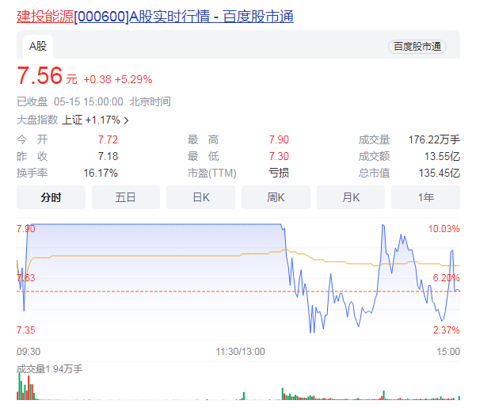Switch to the 分时 chart tab

click(x=51, y=197)
